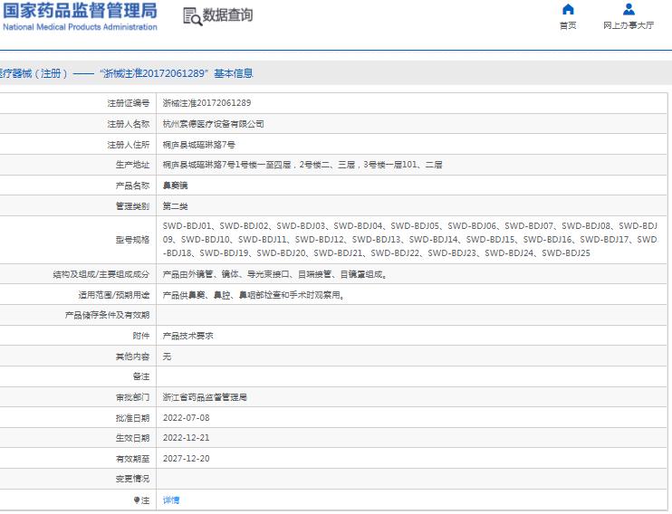The image size is (672, 514).
Task: Click the 批准日期 label
Action: (132, 418)
